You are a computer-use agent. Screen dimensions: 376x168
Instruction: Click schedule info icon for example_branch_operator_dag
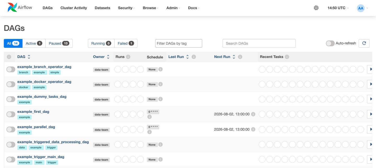[x=161, y=69]
